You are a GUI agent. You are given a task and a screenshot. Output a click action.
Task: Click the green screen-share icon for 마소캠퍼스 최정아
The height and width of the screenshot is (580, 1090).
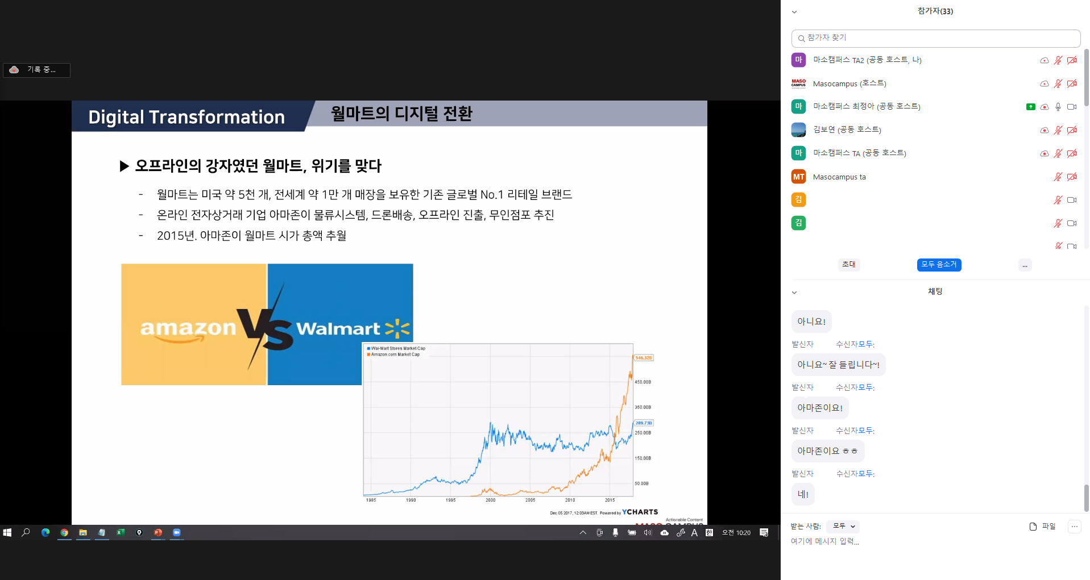pos(1030,107)
